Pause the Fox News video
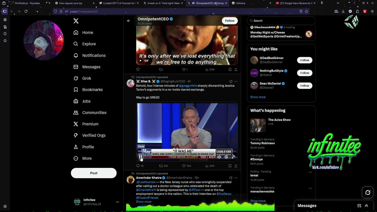The width and height of the screenshot is (377, 212). click(140, 157)
